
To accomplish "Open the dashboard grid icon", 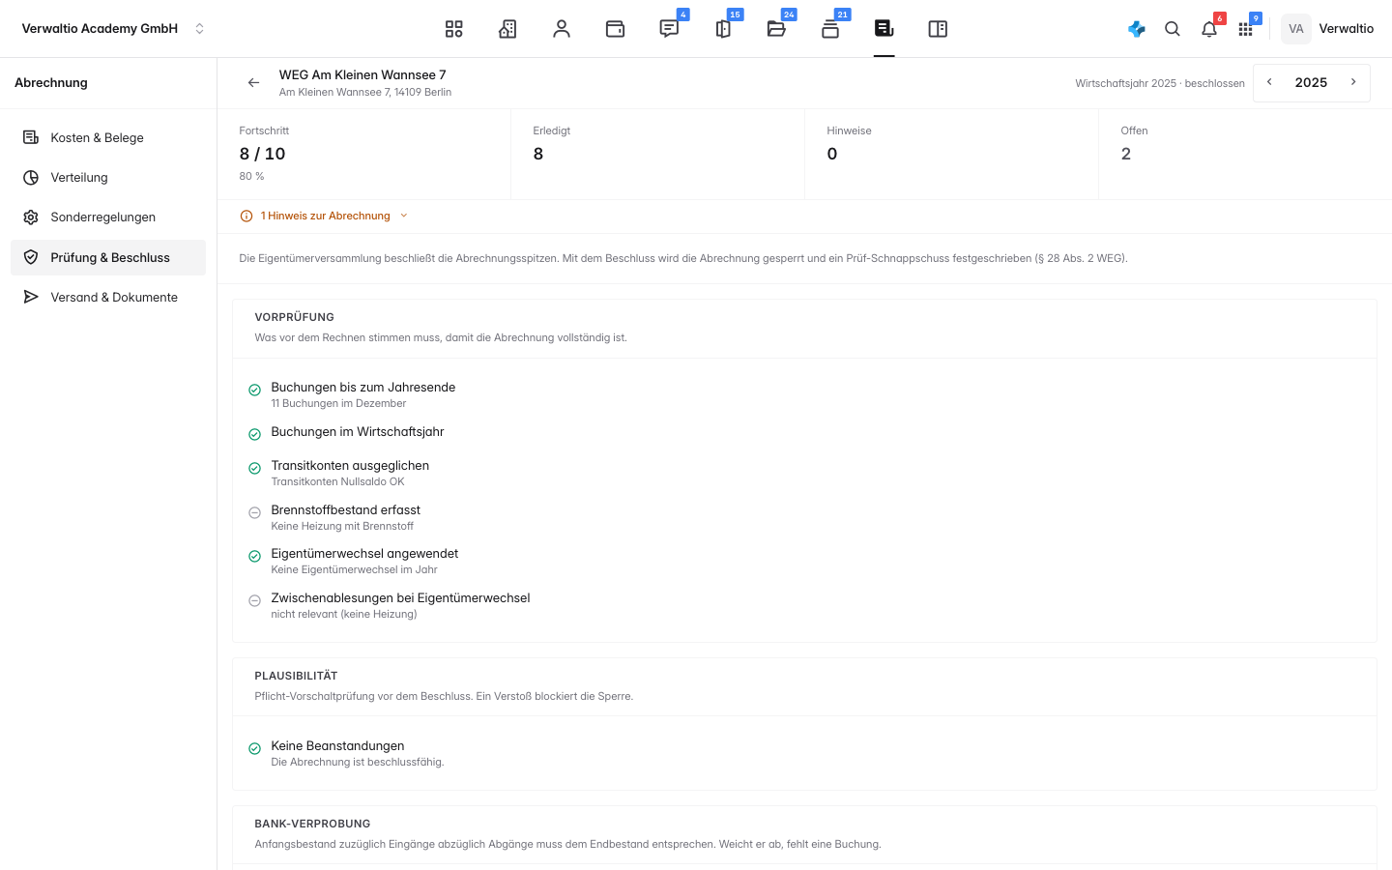I will click(x=454, y=29).
